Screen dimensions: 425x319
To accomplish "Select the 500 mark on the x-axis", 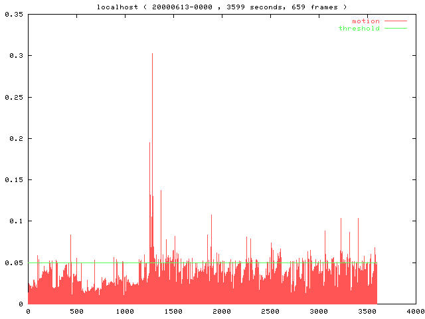I will [76, 311].
